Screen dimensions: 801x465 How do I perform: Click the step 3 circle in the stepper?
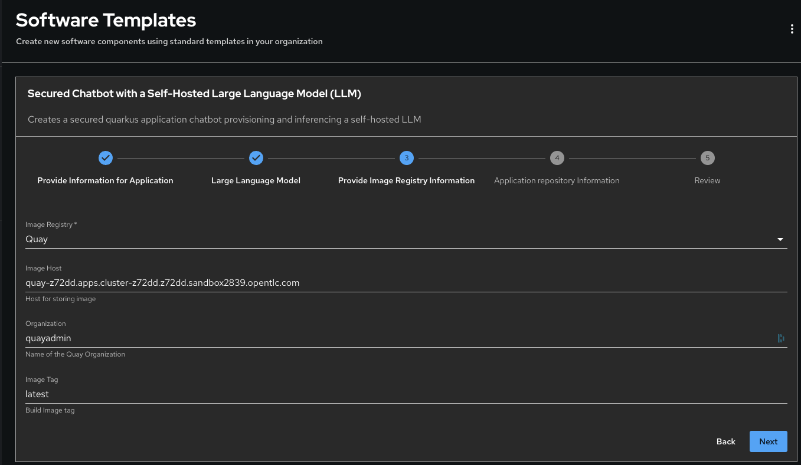[406, 158]
